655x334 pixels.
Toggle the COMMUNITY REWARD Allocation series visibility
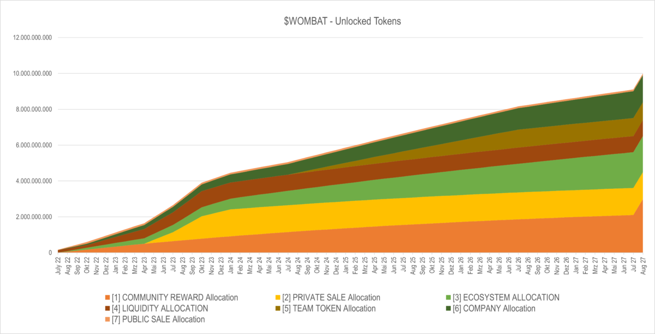[175, 297]
